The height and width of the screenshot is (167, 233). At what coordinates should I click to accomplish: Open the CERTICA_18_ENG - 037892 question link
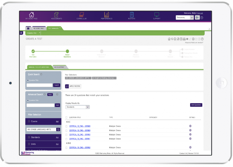tap(80, 147)
